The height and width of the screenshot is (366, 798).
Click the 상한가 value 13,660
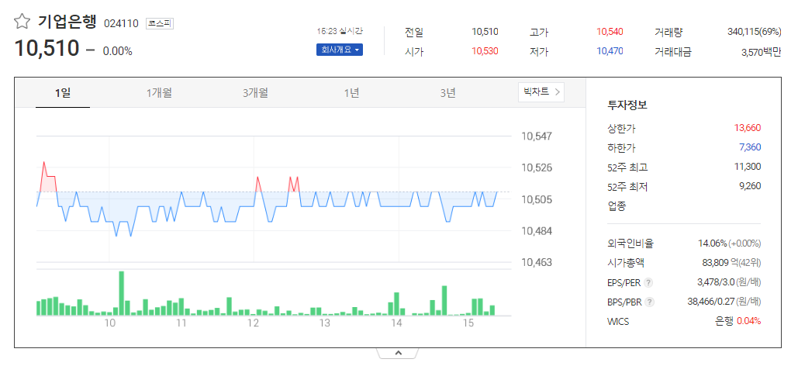747,128
